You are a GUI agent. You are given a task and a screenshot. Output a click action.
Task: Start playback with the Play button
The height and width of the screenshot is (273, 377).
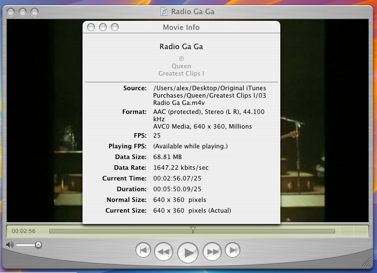(x=188, y=252)
